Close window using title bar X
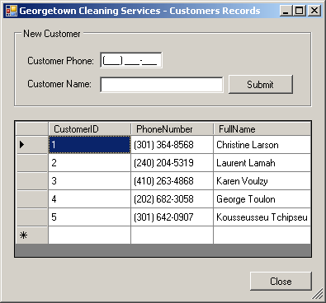The width and height of the screenshot is (326, 303). tap(314, 11)
